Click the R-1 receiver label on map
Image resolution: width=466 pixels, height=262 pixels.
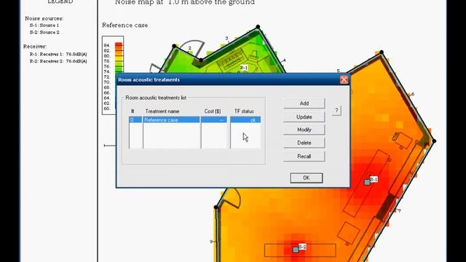(244, 68)
